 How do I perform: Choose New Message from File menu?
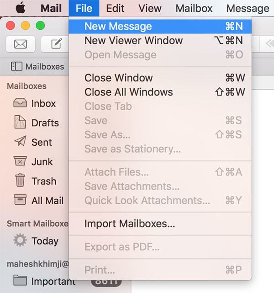click(x=160, y=26)
